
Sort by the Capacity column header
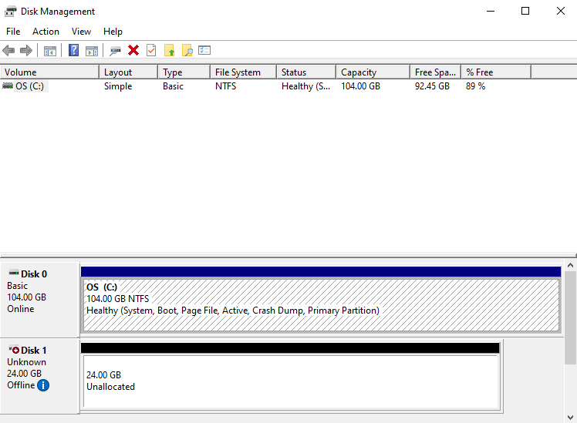pos(372,72)
